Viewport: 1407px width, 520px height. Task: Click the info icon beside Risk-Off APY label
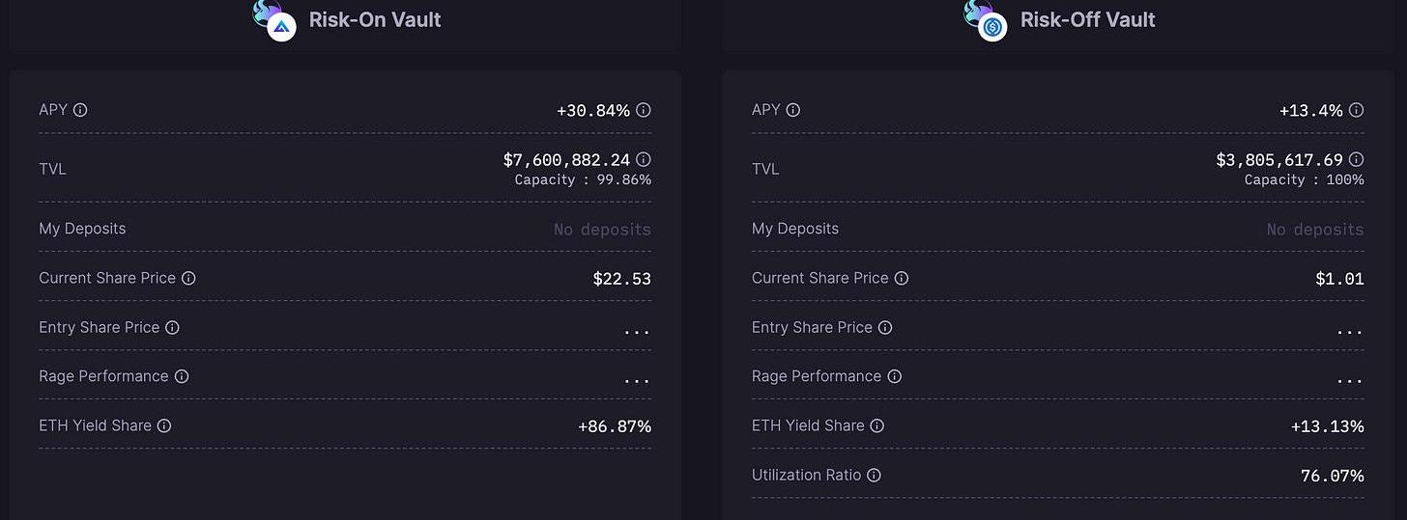coord(793,110)
